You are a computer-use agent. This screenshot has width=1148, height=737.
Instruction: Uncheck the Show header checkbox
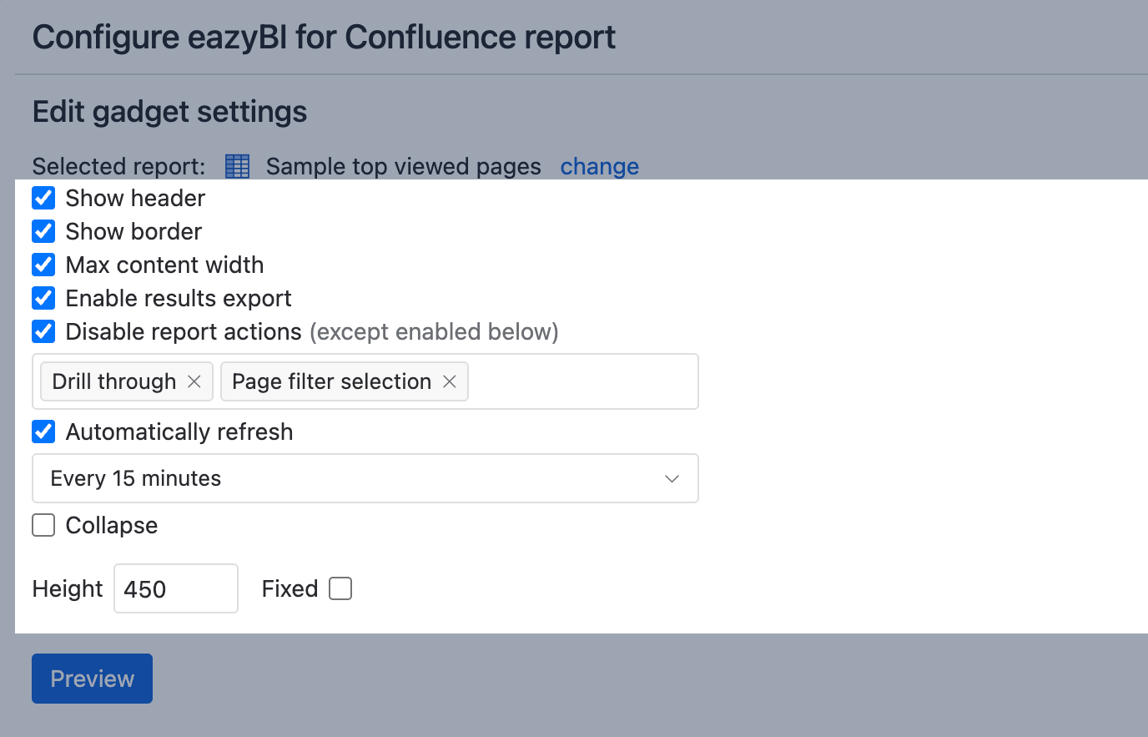coord(43,198)
